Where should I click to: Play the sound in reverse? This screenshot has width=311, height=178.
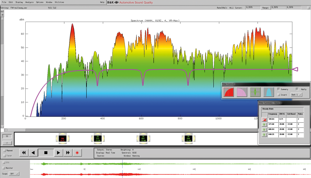click(33, 153)
